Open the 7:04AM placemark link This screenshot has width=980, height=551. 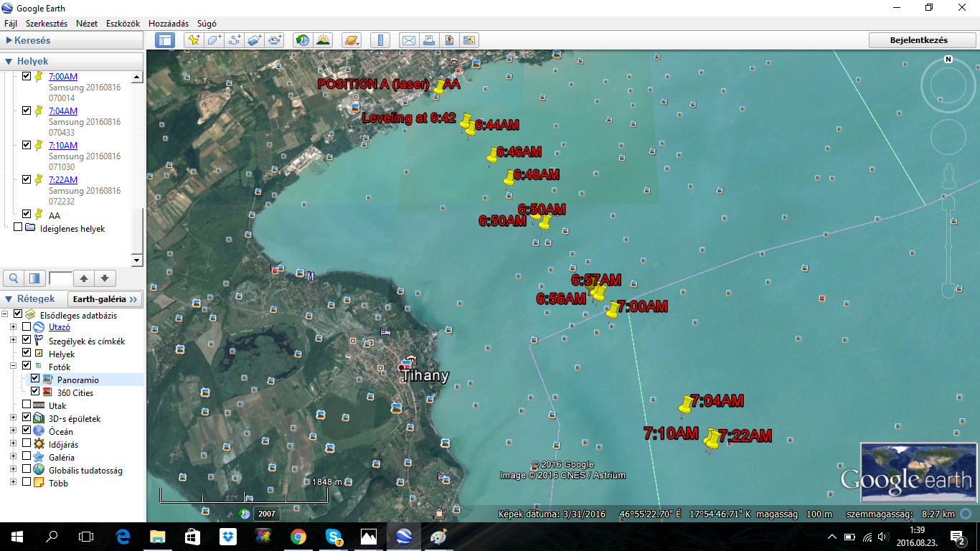[63, 111]
